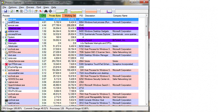Screen dimensions: 218x112
Task: Click the I/O activity mini graph
Action: pos(106,11)
